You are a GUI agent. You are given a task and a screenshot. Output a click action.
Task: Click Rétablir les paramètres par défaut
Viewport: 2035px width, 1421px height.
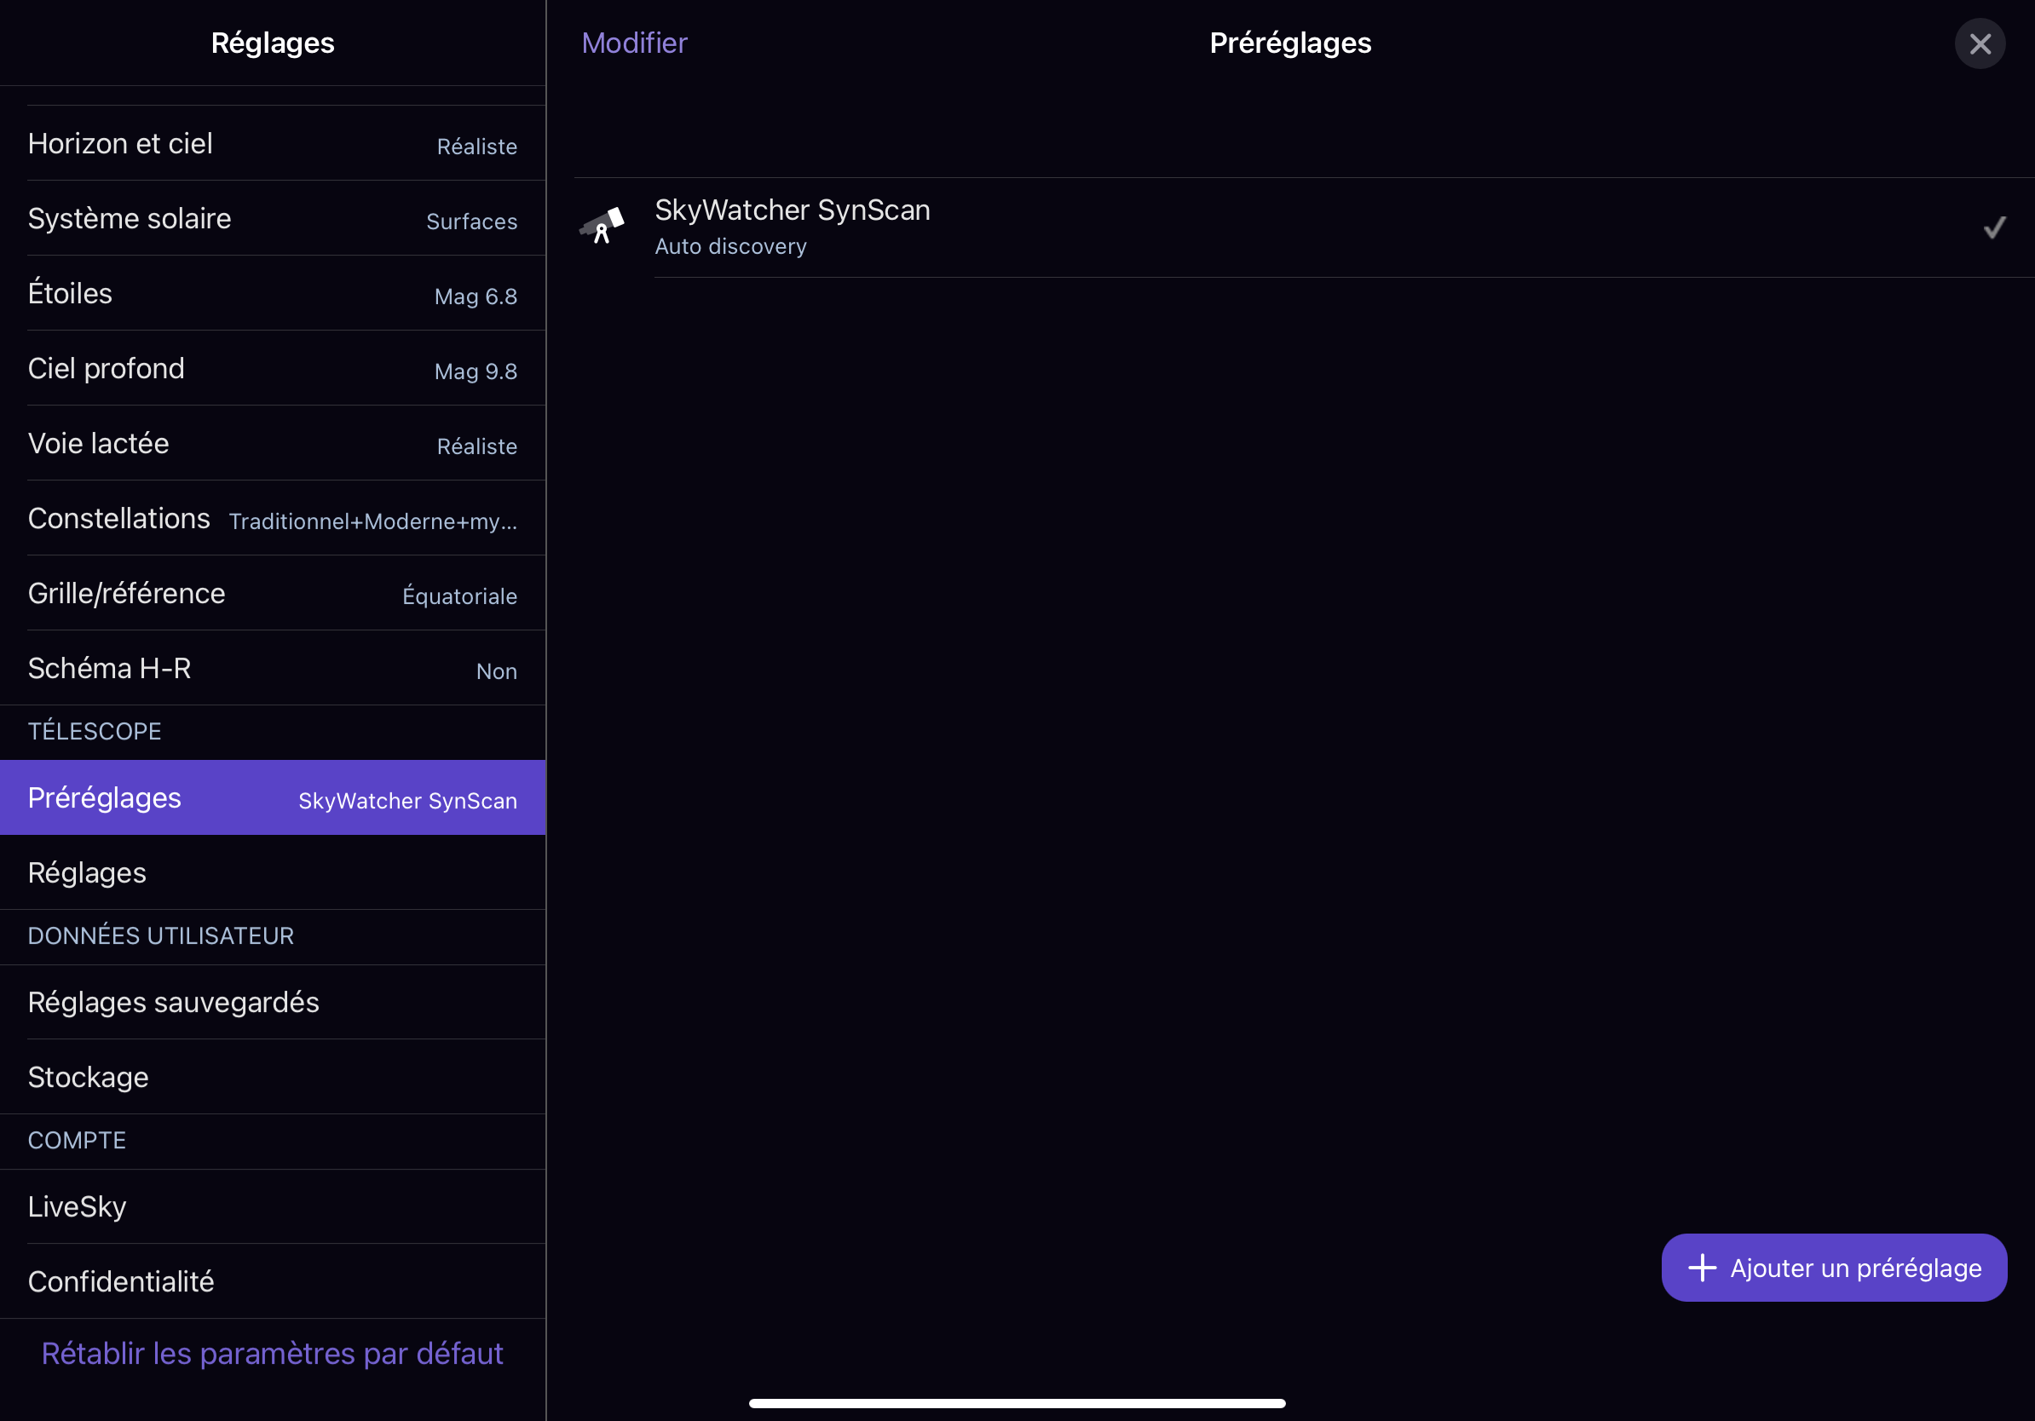272,1354
